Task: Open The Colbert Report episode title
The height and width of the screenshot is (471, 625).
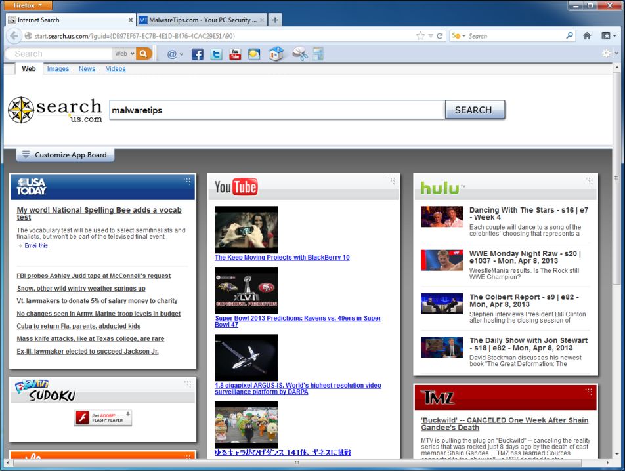Action: (x=524, y=300)
